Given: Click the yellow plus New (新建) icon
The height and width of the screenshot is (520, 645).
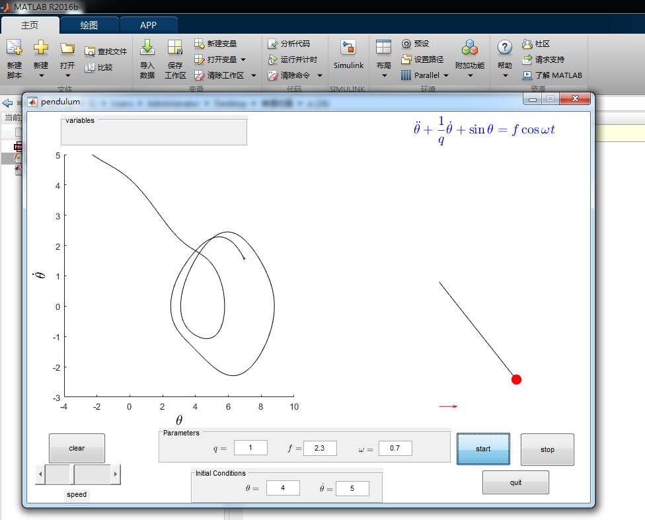Looking at the screenshot, I should (x=41, y=48).
